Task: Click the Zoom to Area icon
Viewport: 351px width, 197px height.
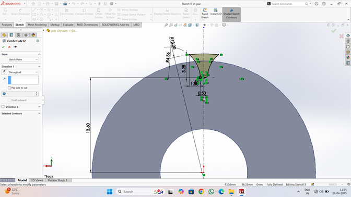Action: coord(171,25)
